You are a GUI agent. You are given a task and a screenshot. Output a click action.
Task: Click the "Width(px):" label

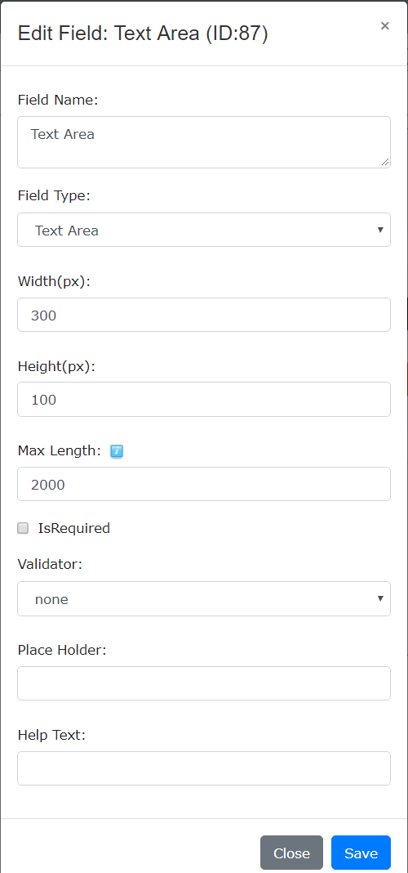tap(54, 282)
